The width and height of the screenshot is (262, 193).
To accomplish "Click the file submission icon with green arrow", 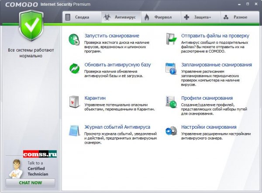I will tap(171, 39).
